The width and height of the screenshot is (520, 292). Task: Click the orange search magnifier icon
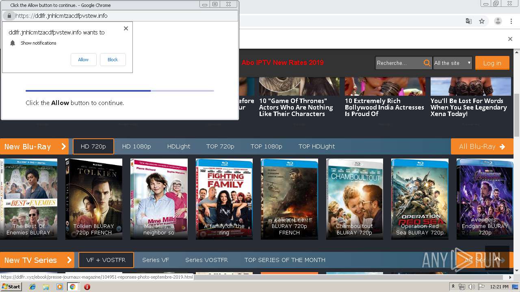(427, 63)
